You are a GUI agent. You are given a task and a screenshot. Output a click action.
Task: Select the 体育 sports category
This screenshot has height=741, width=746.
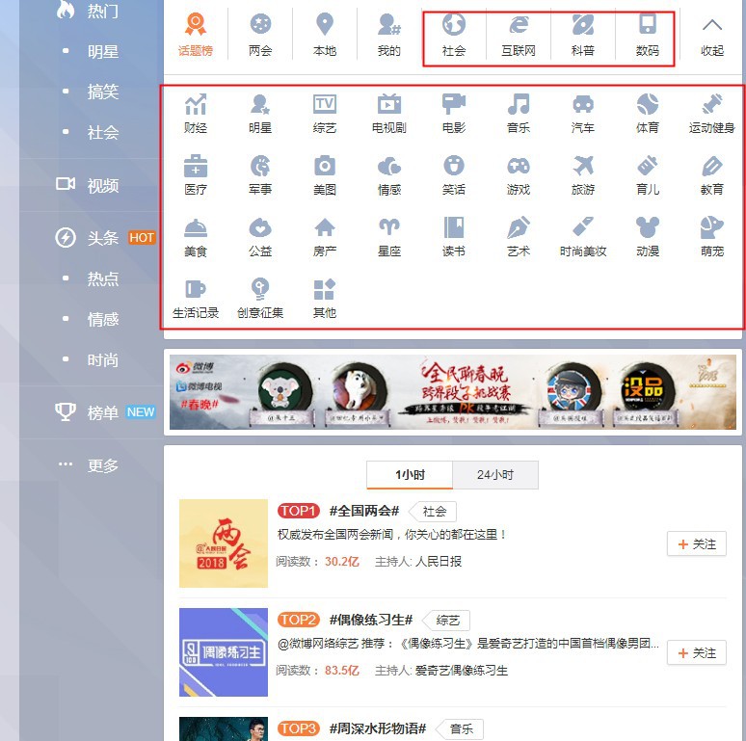647,113
